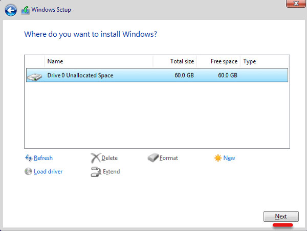The width and height of the screenshot is (307, 231).
Task: Select the Drive 0 Unallocated Space row
Action: click(x=157, y=75)
